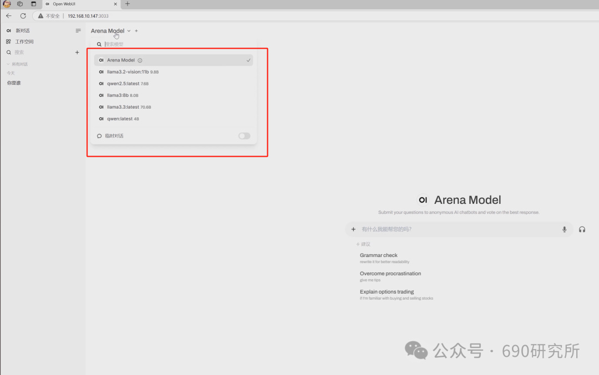Choose llama3.2-vision:11b model
Screen dimensions: 599x375
(x=174, y=71)
